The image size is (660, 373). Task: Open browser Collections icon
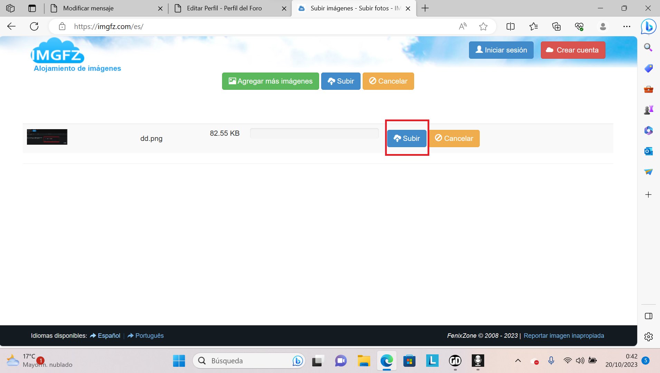coord(556,27)
